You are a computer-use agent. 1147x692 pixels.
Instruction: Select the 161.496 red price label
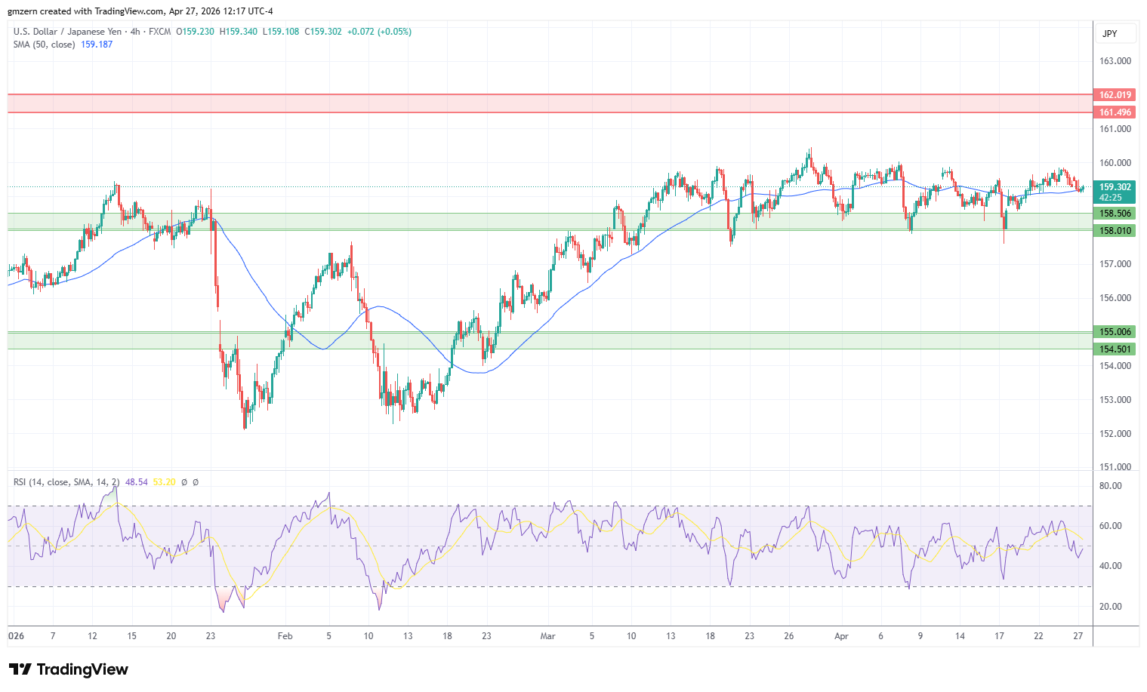click(x=1115, y=112)
